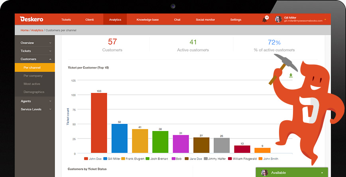Click the Deskero logo
This screenshot has height=177, width=346.
pos(31,19)
